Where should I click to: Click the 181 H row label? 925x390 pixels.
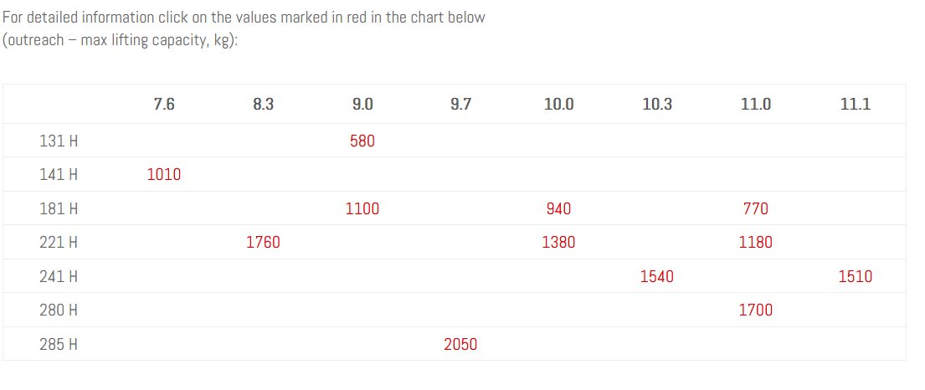[59, 209]
